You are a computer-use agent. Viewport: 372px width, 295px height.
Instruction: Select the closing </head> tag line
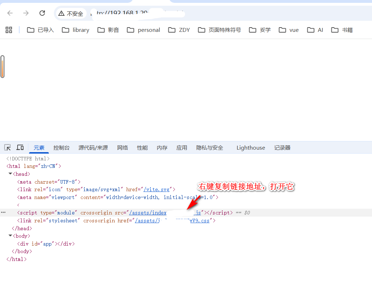point(22,228)
